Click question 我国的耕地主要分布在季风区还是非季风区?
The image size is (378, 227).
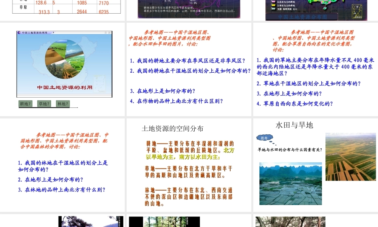pos(187,61)
